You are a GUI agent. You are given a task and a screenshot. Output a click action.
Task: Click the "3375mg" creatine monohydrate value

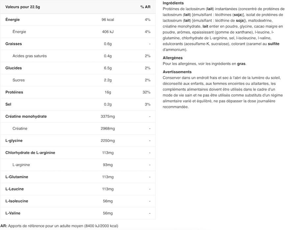pos(108,116)
